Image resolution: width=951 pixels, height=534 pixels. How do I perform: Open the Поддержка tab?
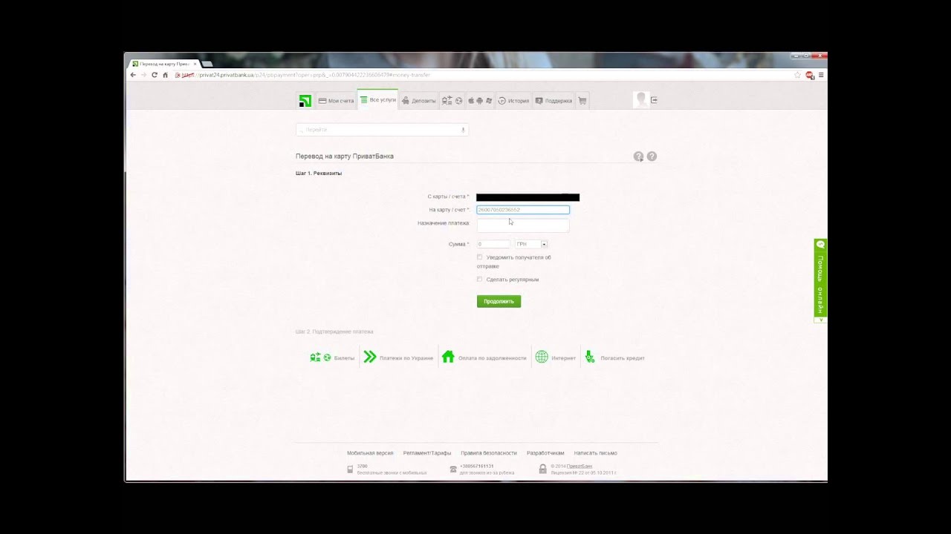[554, 101]
